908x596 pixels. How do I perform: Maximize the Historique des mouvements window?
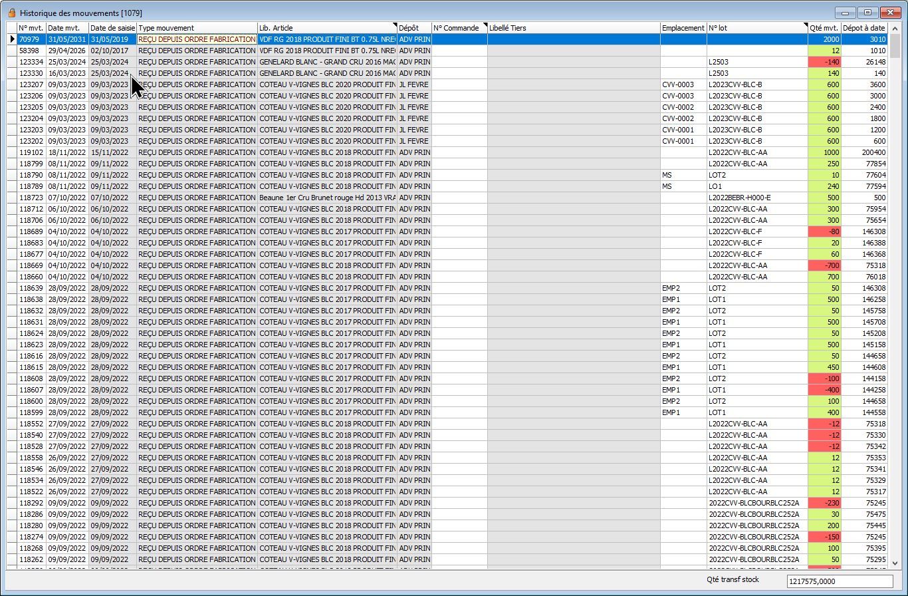tap(867, 13)
